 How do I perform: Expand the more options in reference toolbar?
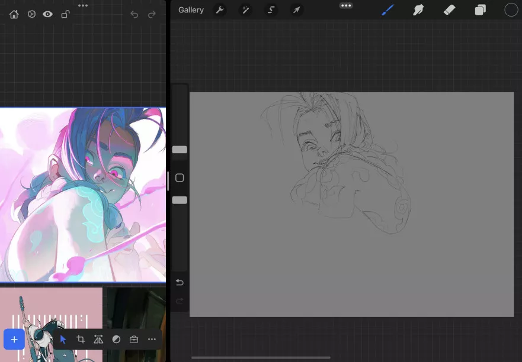click(152, 340)
